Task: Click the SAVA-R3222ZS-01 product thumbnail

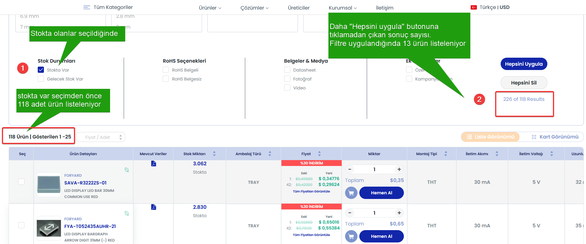Action: pos(49,184)
